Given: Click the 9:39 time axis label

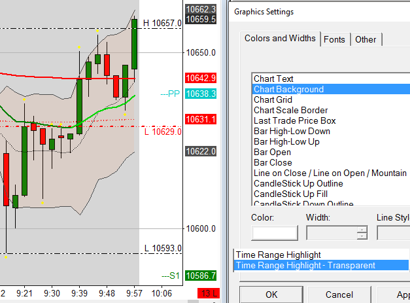Looking at the screenshot, I should pos(79,293).
